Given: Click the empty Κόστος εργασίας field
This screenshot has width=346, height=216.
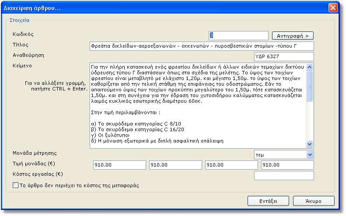Looking at the screenshot, I should click(284, 175).
